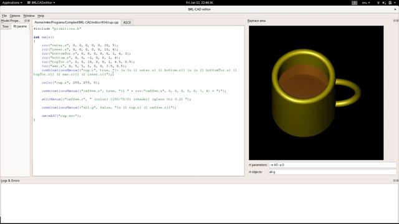
Task: Click the tor "topTor.s" code line
Action: (89, 62)
